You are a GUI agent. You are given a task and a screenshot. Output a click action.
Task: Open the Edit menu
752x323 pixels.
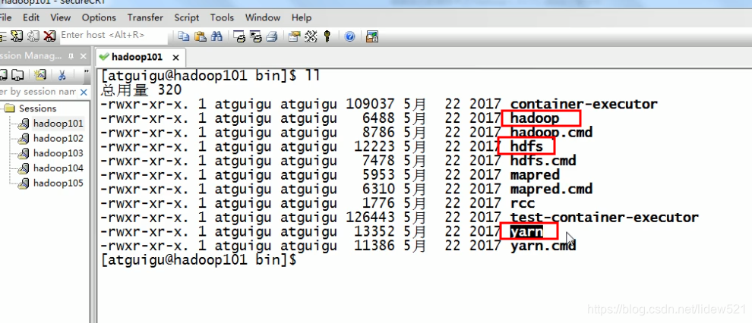coord(31,17)
